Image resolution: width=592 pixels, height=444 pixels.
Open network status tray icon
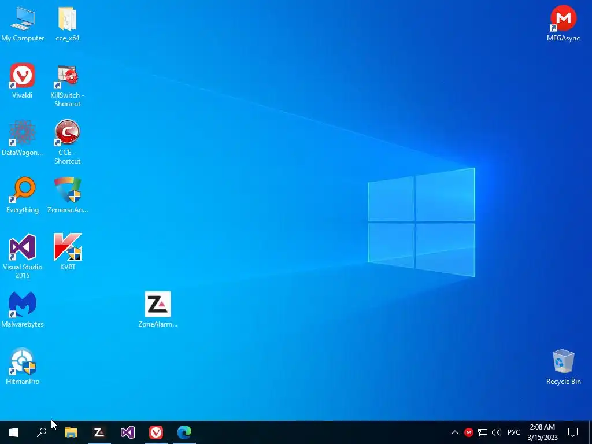click(x=483, y=432)
